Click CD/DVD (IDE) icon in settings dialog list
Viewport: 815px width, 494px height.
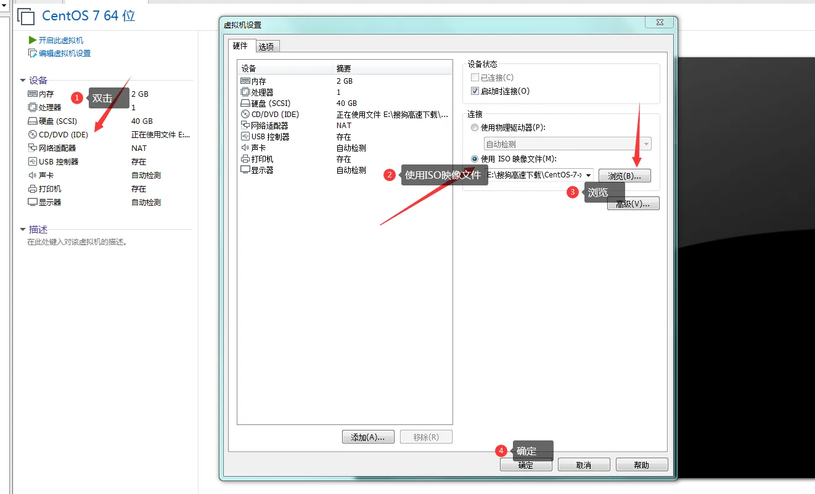[245, 114]
